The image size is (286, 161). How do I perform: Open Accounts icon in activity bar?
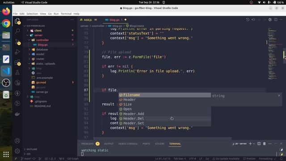pos(17,141)
